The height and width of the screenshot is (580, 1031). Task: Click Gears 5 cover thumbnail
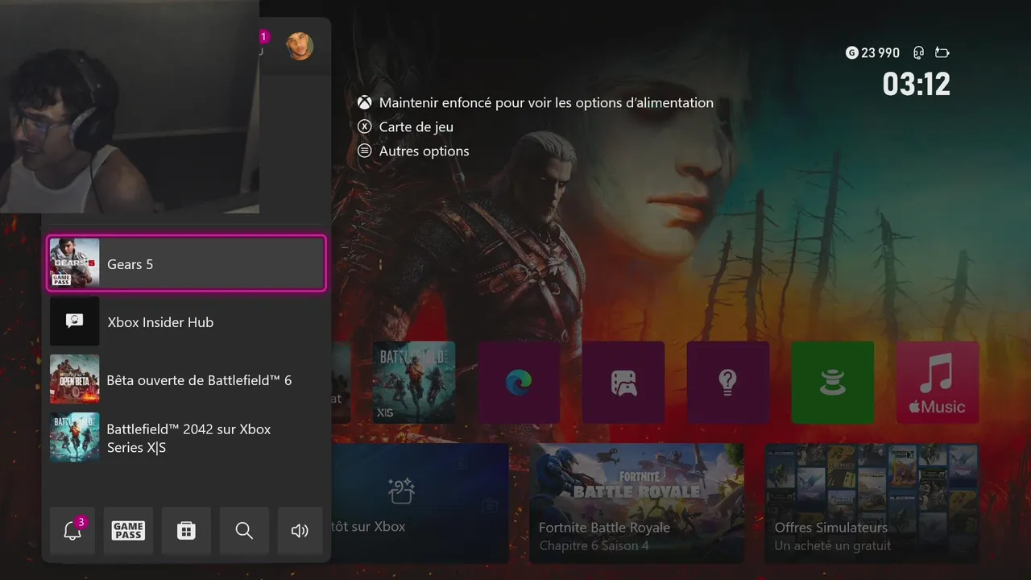point(75,263)
